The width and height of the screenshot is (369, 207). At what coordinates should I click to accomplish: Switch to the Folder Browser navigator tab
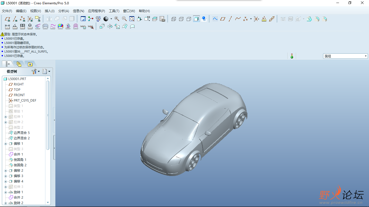coord(19,64)
